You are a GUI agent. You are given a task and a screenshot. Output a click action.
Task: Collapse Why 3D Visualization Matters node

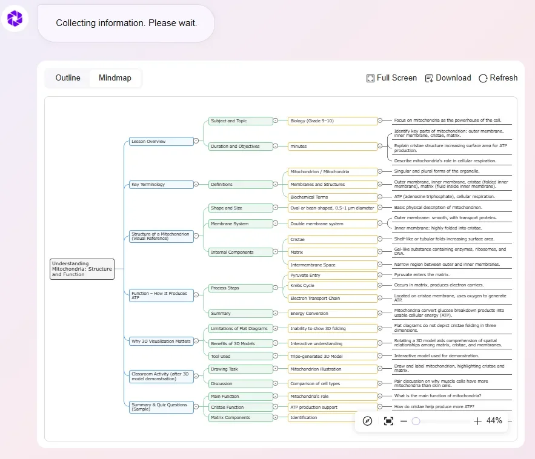tap(196, 341)
